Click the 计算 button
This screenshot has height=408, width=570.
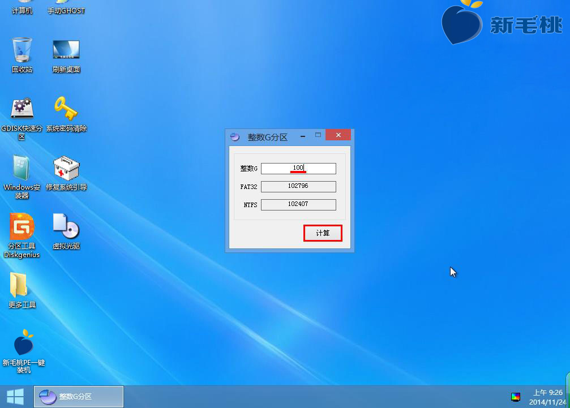click(323, 233)
